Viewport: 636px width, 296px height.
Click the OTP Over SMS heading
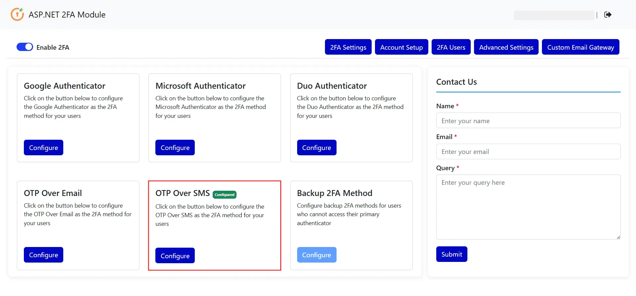pos(183,193)
